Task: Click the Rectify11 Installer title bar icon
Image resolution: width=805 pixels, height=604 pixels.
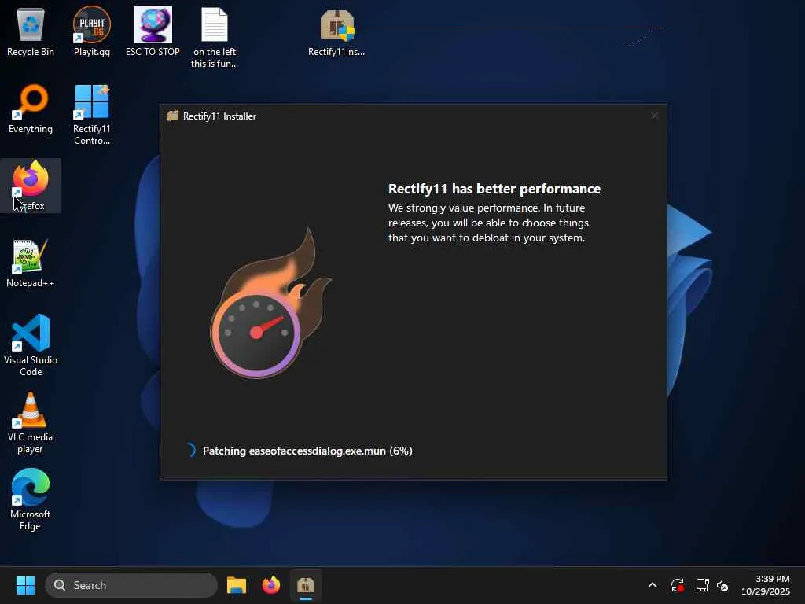Action: point(172,116)
